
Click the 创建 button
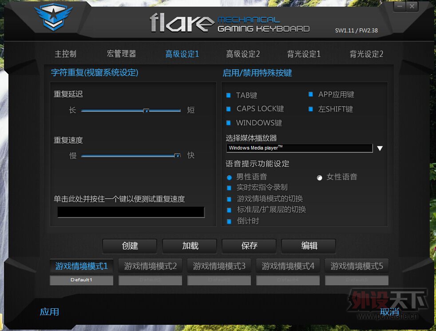(x=130, y=246)
